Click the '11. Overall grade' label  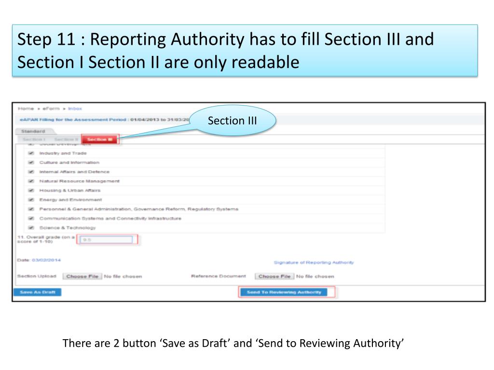46,239
